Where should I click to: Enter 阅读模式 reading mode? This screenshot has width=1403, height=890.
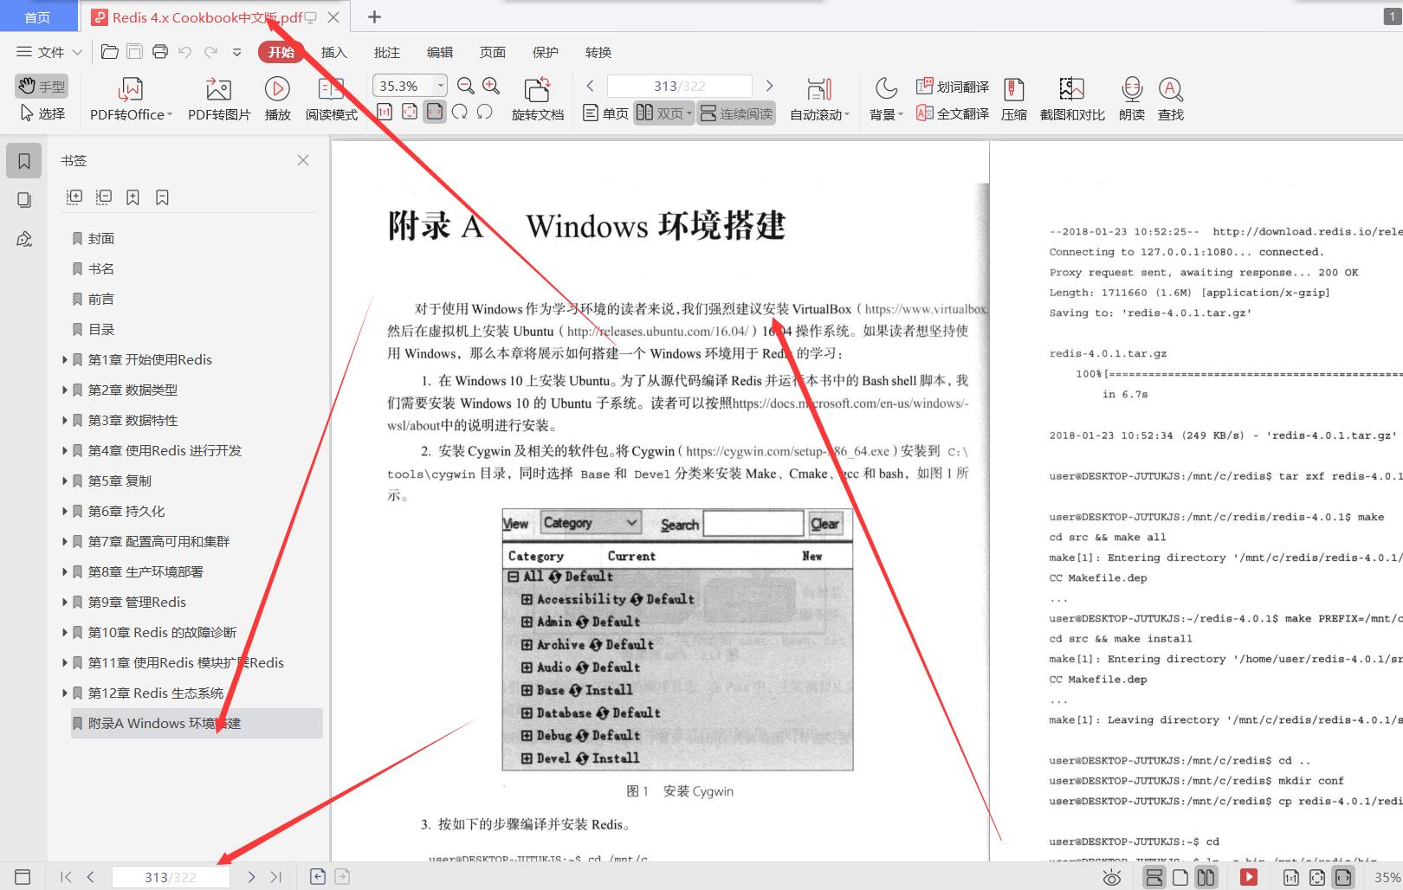click(331, 100)
